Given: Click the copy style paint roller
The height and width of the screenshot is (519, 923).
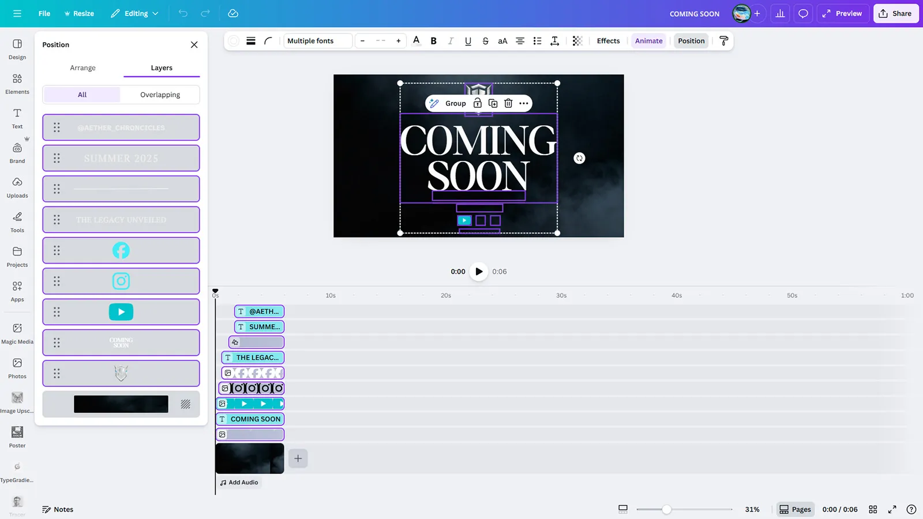Looking at the screenshot, I should 723,41.
